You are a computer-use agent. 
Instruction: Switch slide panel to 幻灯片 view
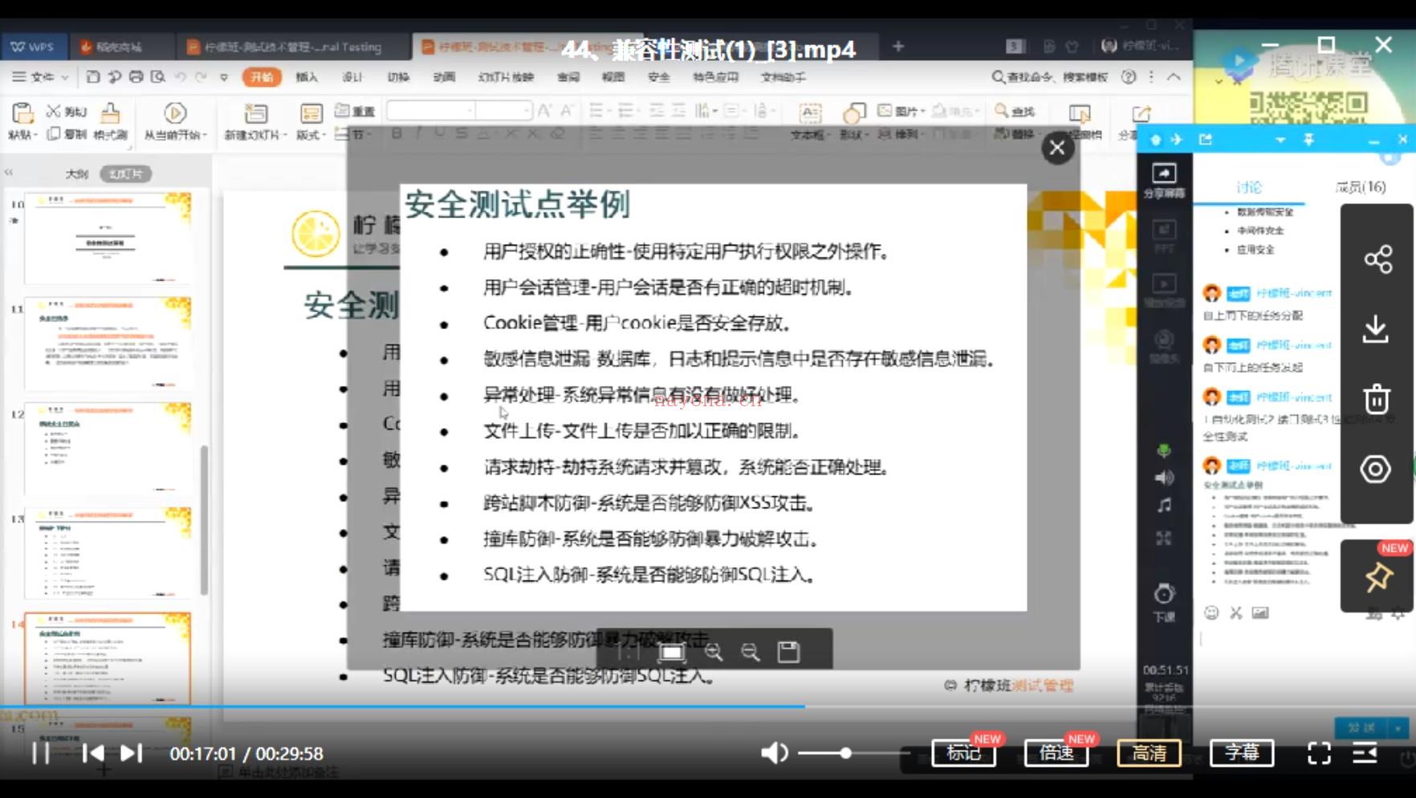(126, 173)
